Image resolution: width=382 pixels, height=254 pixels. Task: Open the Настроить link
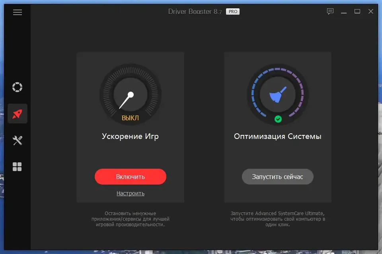(131, 194)
